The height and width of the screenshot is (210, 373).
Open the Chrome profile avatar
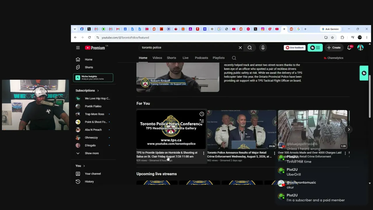[x=360, y=38]
